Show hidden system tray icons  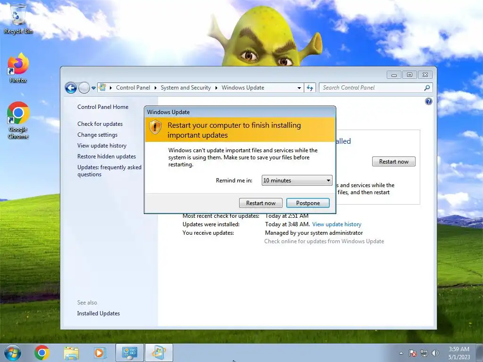coord(401,353)
